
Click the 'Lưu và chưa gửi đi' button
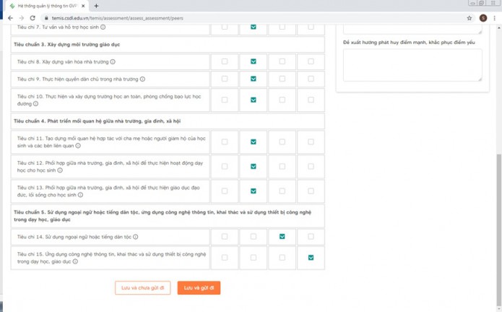click(x=142, y=287)
